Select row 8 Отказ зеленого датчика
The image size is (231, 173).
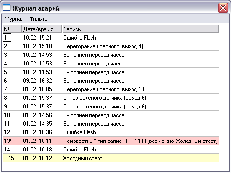[x=111, y=98]
